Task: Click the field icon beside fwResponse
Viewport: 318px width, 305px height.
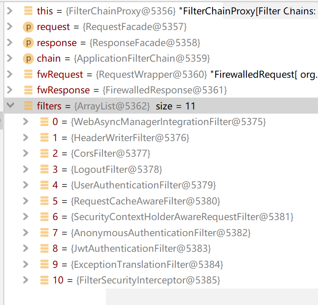Action: (x=28, y=90)
